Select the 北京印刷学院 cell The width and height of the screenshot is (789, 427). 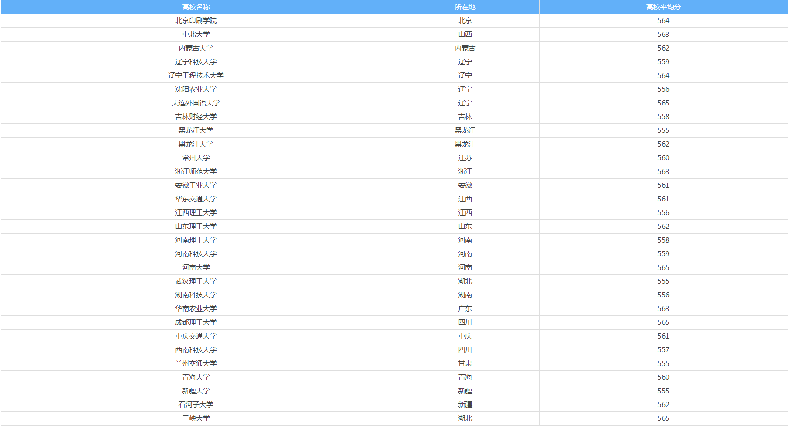pos(196,21)
